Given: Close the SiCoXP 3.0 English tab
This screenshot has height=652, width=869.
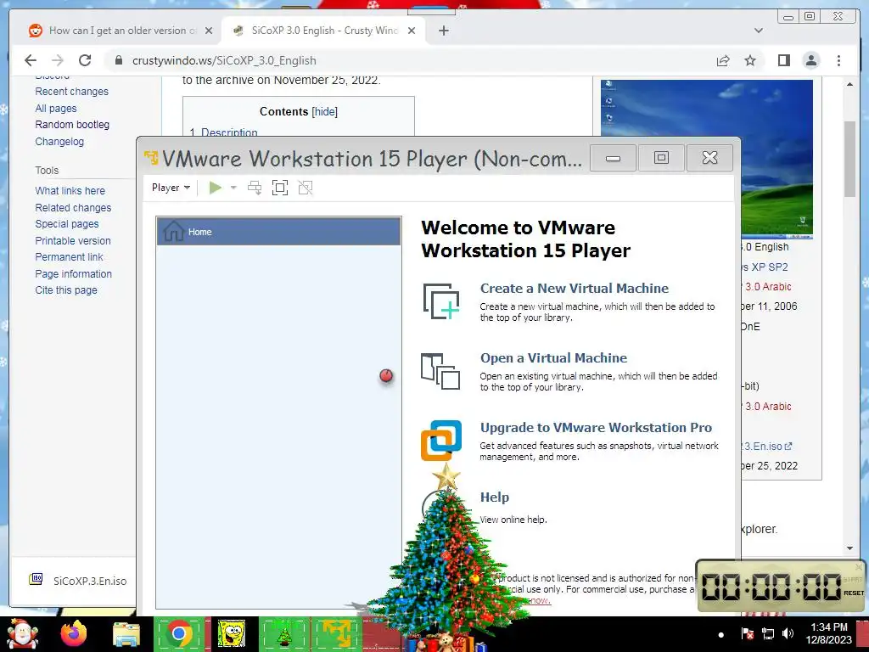Looking at the screenshot, I should click(412, 31).
